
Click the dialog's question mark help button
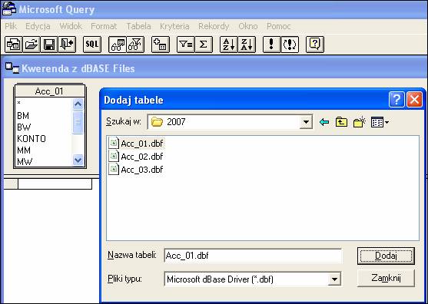(396, 100)
